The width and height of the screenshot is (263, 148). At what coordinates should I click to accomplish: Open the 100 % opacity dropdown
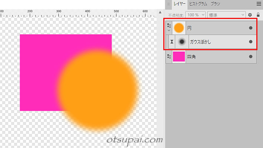(x=195, y=15)
